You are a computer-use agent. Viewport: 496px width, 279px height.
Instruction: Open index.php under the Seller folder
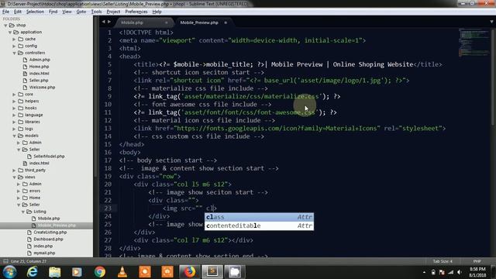43,246
